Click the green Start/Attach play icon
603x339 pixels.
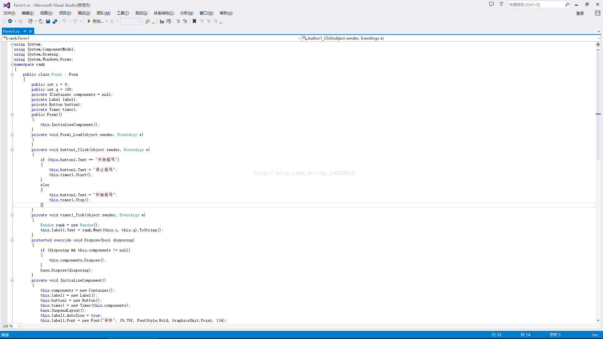(x=89, y=21)
